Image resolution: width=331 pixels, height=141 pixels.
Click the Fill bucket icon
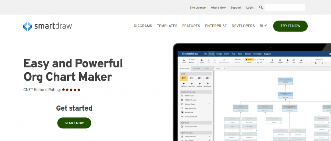click(x=287, y=60)
